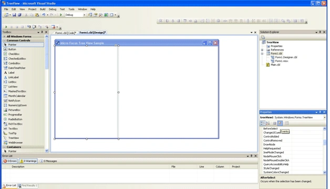The image size is (330, 189).
Task: Collapse the Form1.cbl node in Solution Explorer
Action: point(262,54)
